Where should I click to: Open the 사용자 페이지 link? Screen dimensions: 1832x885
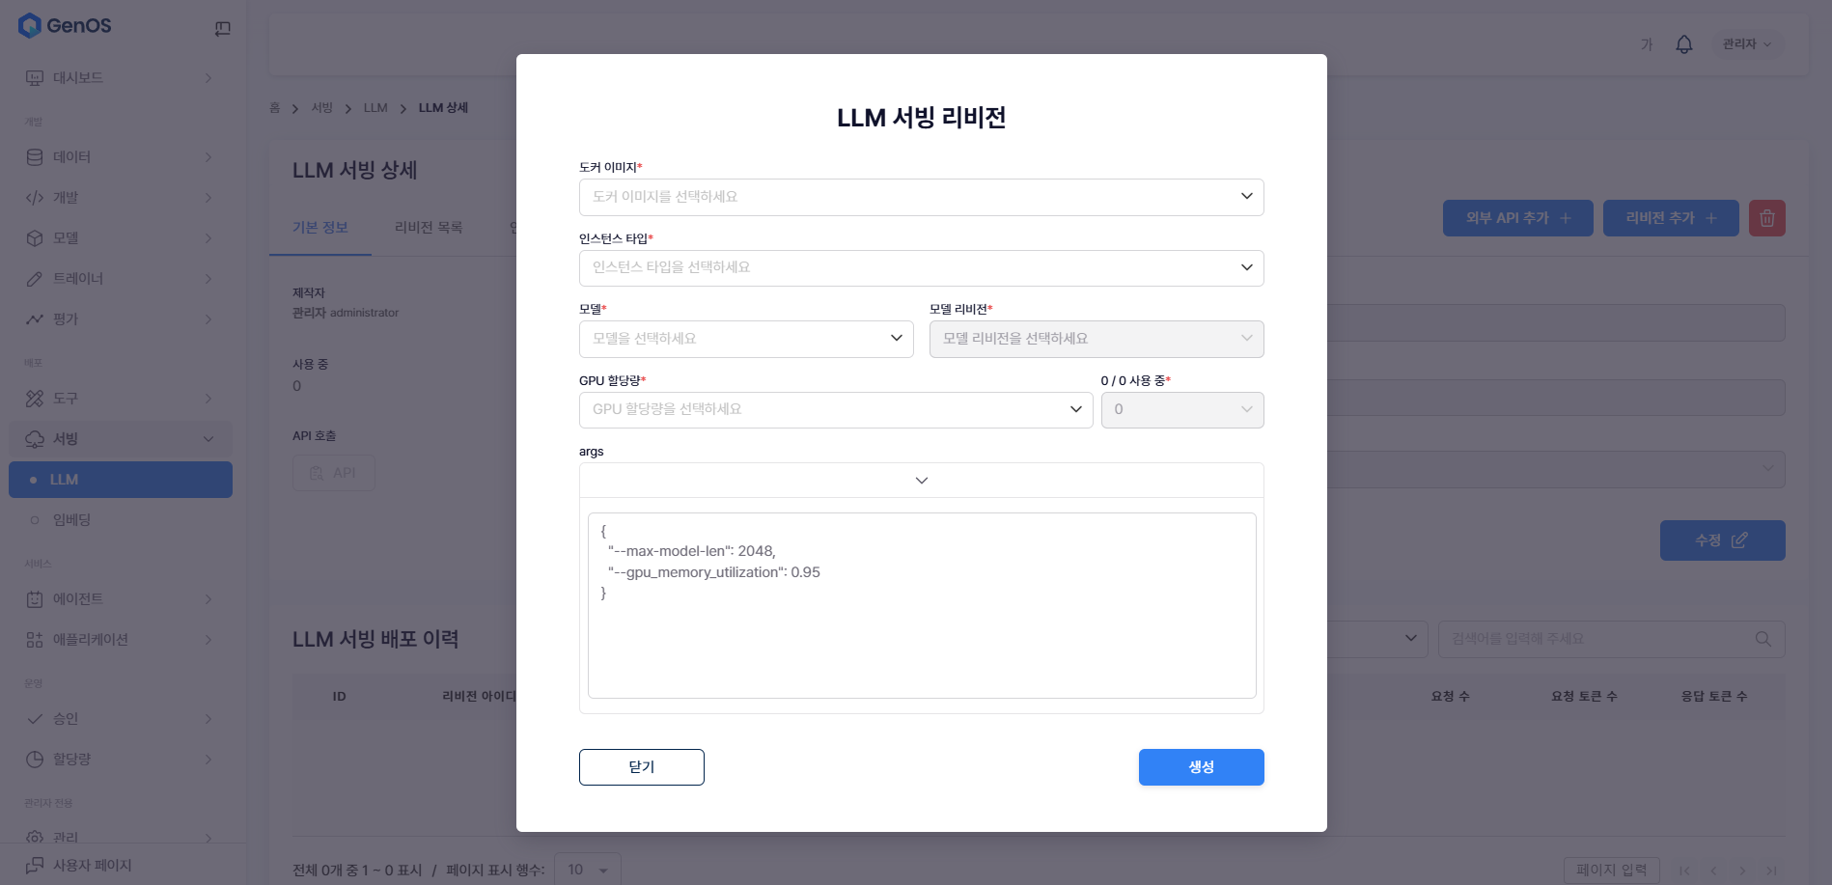click(92, 866)
